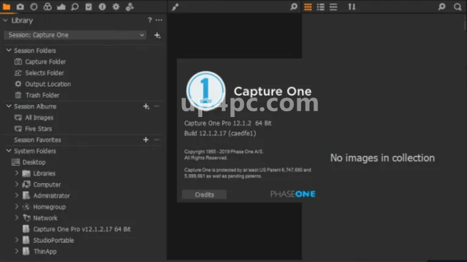Image resolution: width=467 pixels, height=262 pixels.
Task: Switch to the Library folder tool tab
Action: pos(7,7)
